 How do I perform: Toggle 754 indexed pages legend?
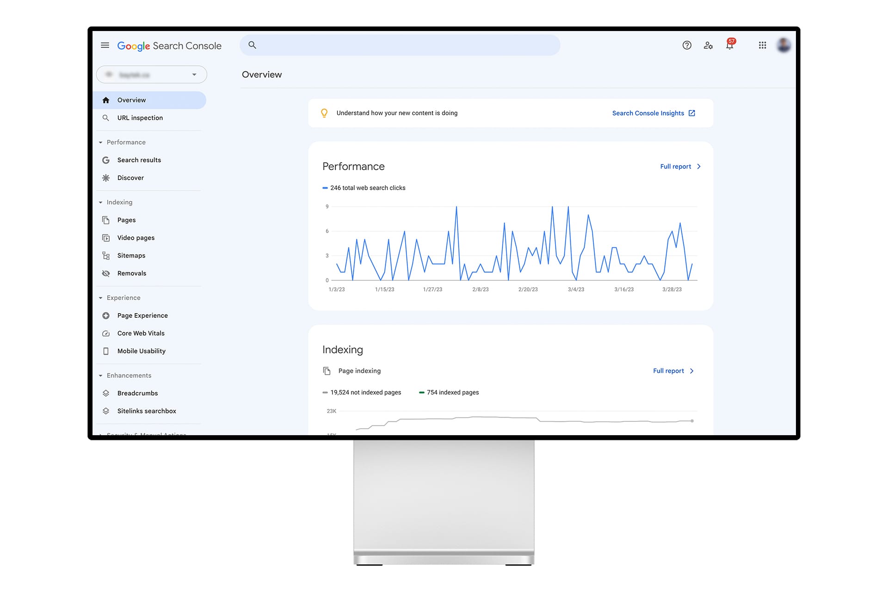click(449, 393)
